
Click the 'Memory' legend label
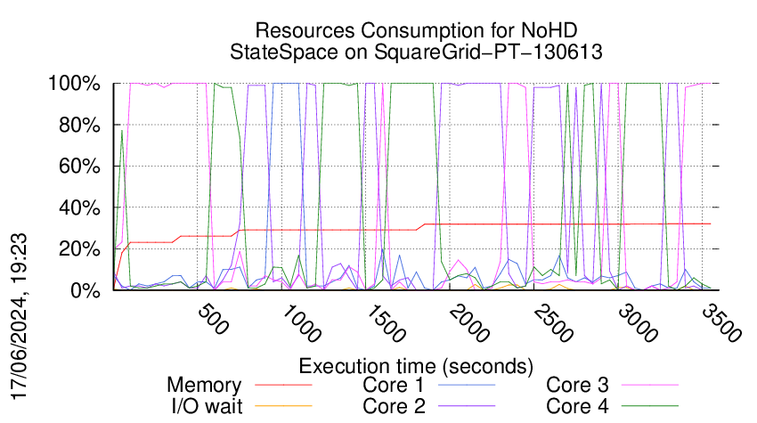204,386
